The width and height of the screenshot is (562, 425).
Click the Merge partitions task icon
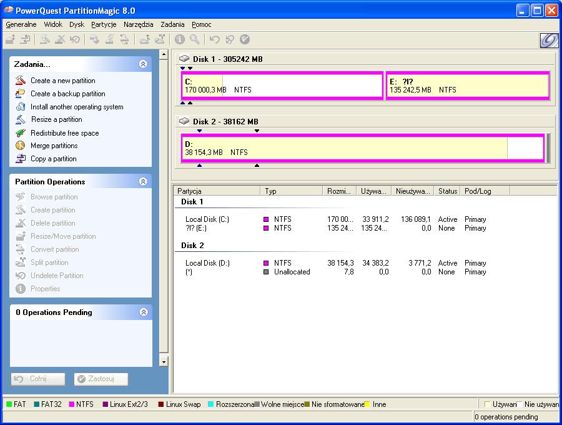coord(21,146)
